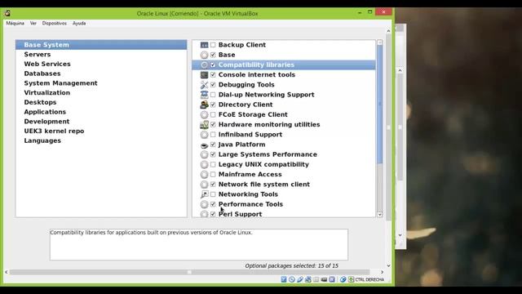Open the Máquina menu
Image resolution: width=522 pixels, height=294 pixels.
(x=15, y=24)
